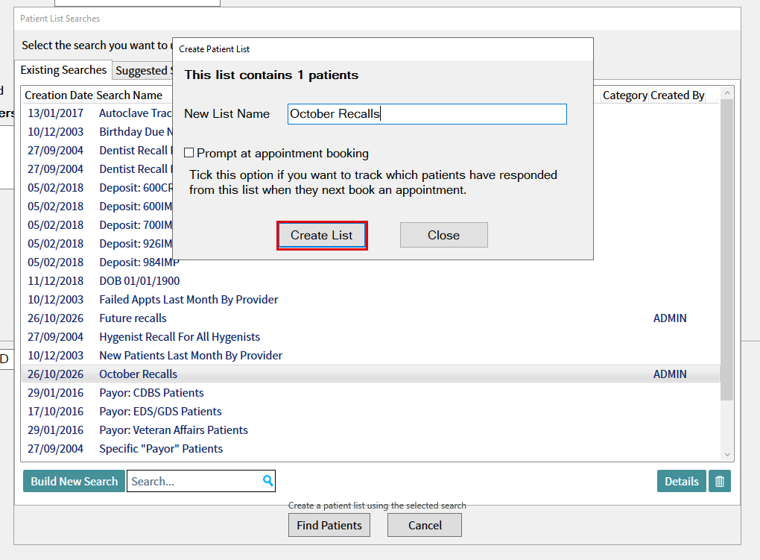Image resolution: width=760 pixels, height=560 pixels.
Task: Select Failed Appts Last Month By Provider
Action: click(x=371, y=300)
